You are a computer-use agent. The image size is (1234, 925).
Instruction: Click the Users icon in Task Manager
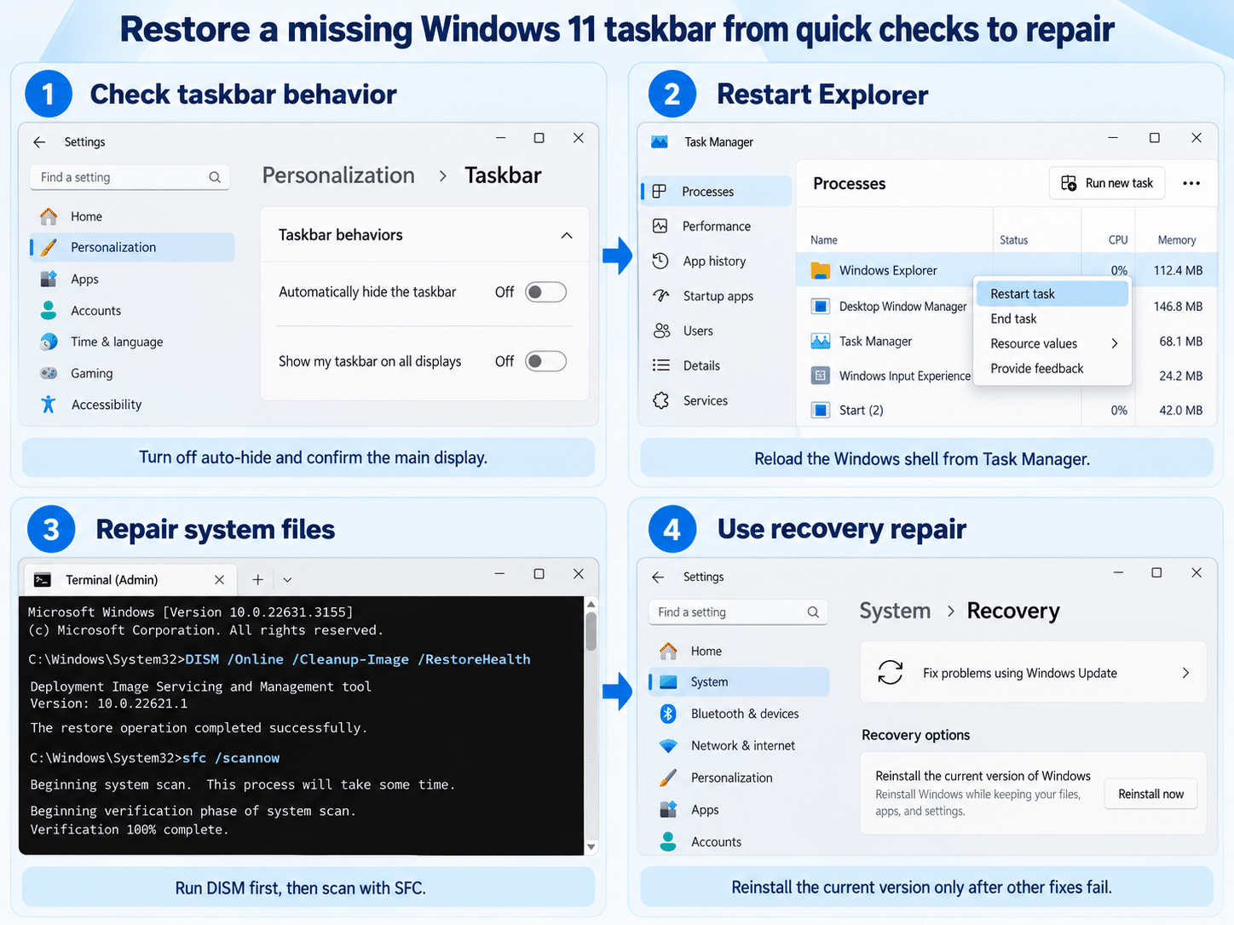point(661,330)
